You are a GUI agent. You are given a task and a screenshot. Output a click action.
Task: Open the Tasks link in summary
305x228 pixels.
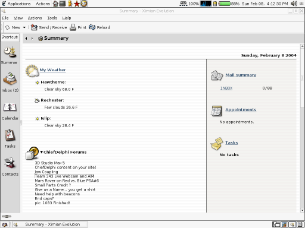pyautogui.click(x=232, y=142)
